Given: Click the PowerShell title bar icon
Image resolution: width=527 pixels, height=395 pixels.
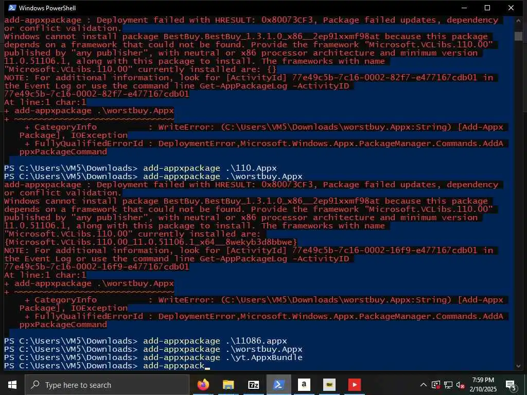Looking at the screenshot, I should (12, 8).
